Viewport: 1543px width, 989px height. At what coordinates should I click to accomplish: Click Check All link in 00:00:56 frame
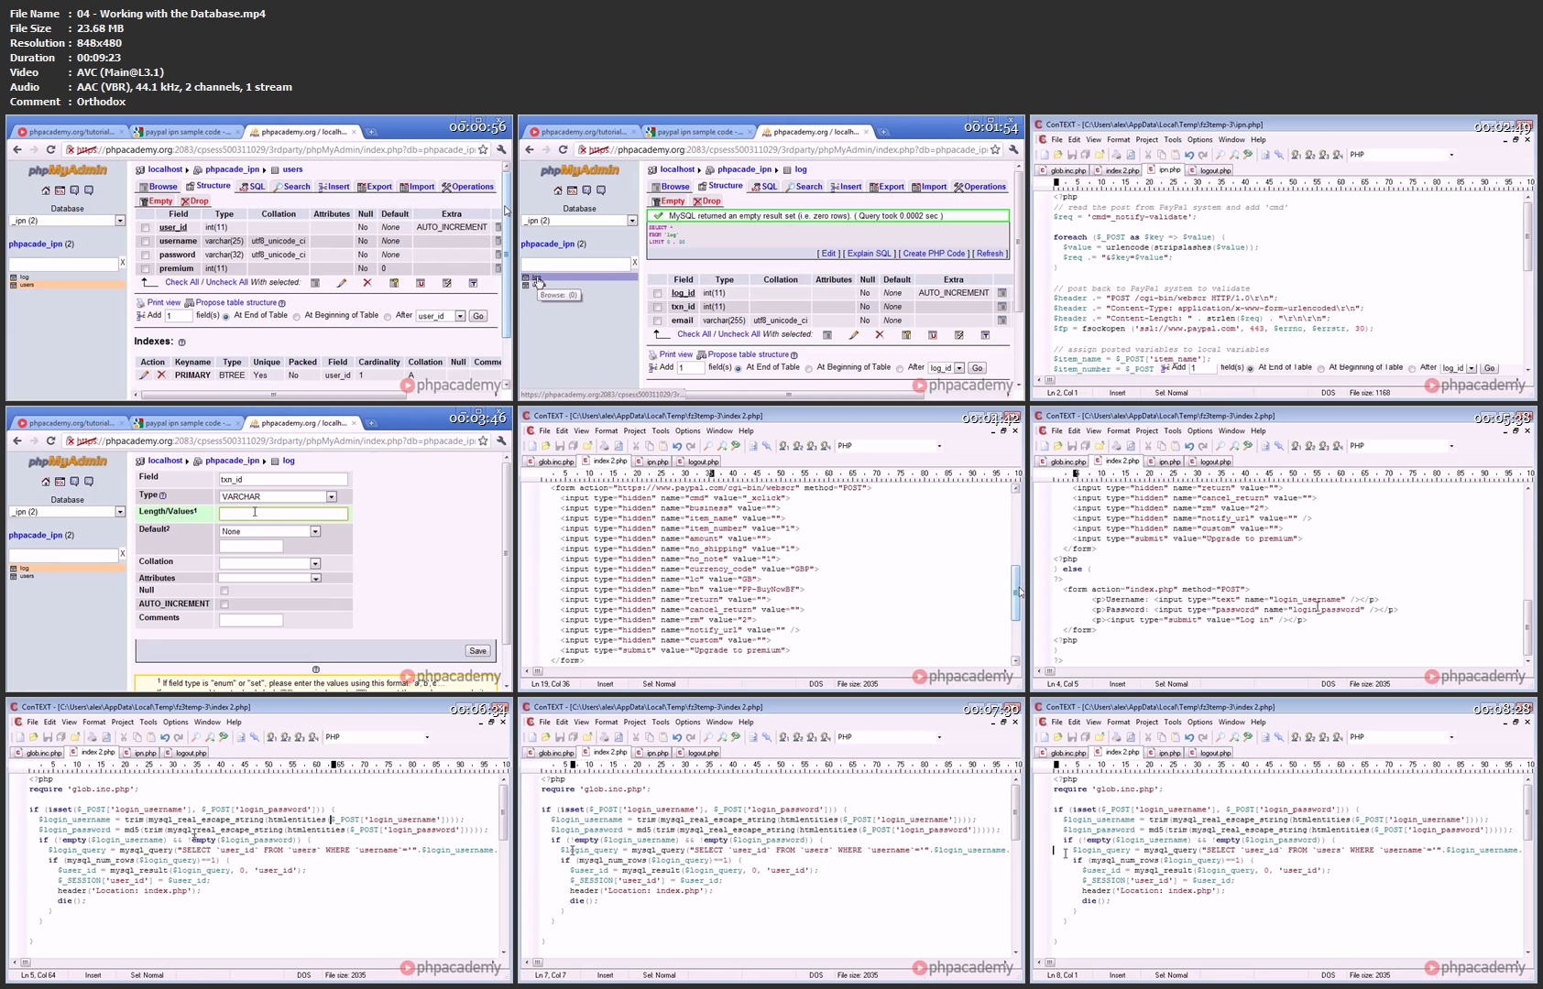(x=181, y=282)
